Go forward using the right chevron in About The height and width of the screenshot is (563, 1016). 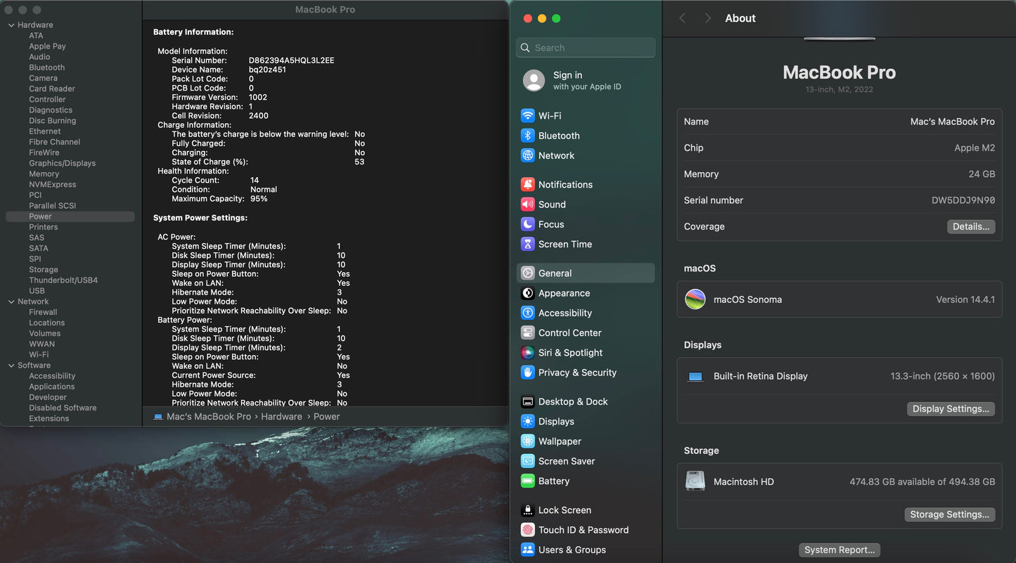point(707,18)
